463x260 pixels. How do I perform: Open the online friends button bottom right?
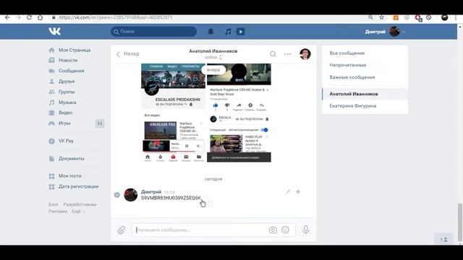[443, 239]
